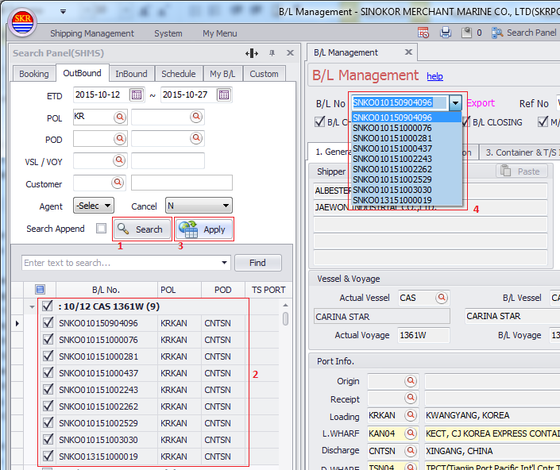560x470 pixels.
Task: Click the clipboard icon with count 0
Action: click(x=466, y=33)
